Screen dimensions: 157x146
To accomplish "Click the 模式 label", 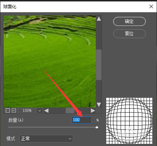I will tap(11, 138).
